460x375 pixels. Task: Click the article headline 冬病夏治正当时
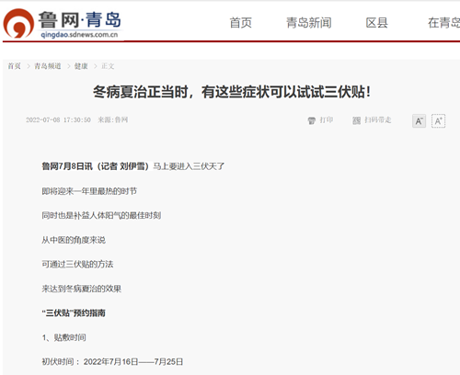[x=232, y=92]
